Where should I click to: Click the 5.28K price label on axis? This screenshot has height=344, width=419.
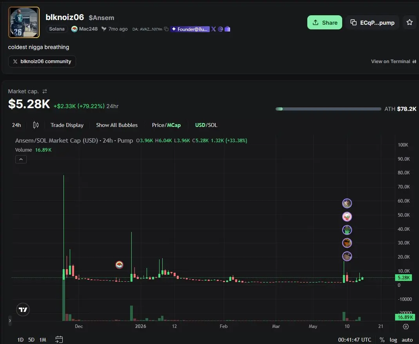click(x=403, y=278)
